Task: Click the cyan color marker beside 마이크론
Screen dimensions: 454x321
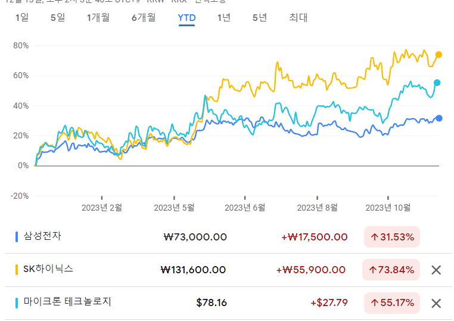Action: pos(17,303)
